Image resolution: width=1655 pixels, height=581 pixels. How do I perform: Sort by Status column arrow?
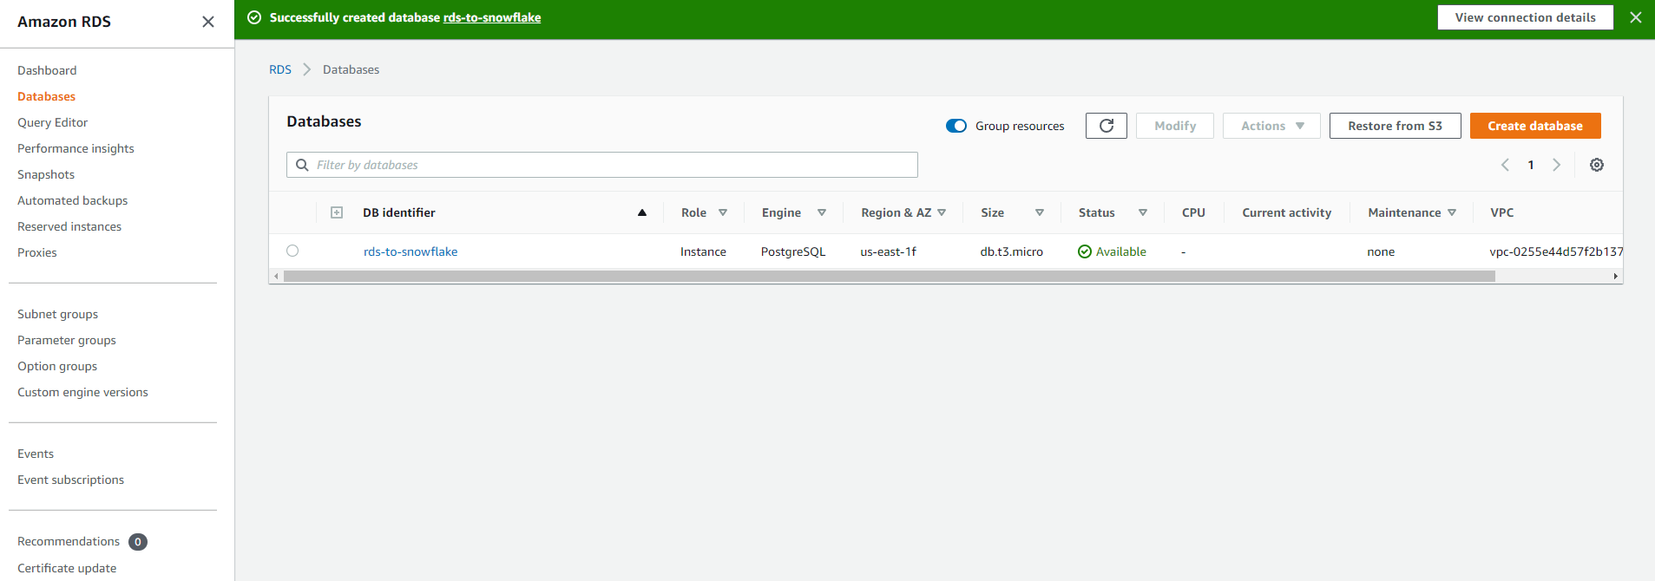point(1143,212)
